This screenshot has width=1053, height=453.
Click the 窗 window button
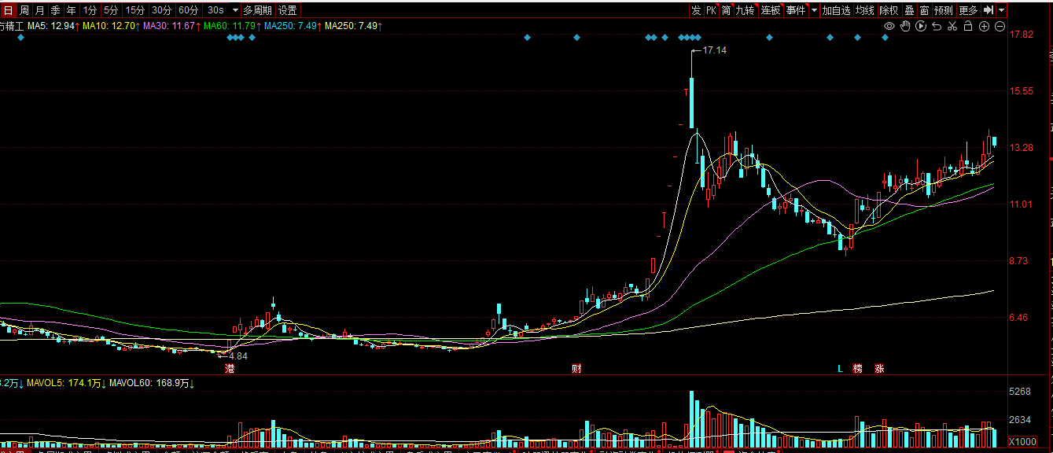point(924,10)
